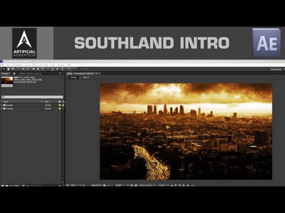
Task: Select the Type text tool
Action: [x=43, y=69]
